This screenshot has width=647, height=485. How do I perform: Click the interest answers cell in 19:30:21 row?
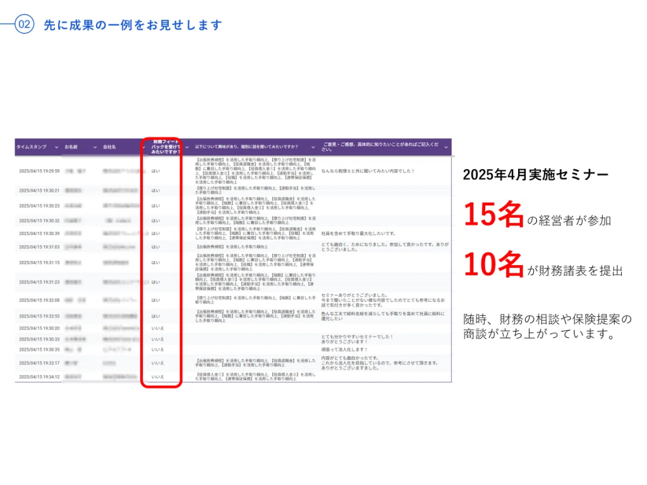(255, 191)
